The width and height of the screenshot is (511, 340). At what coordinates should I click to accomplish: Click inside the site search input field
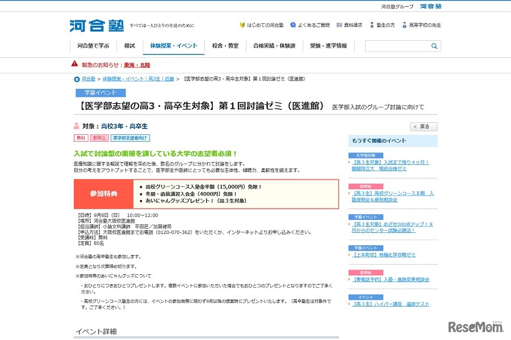(x=397, y=45)
